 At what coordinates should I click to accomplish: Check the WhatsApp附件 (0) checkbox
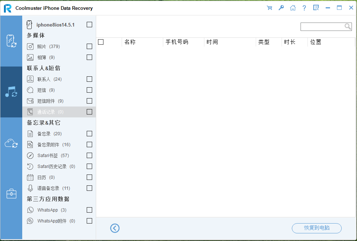[x=90, y=221]
